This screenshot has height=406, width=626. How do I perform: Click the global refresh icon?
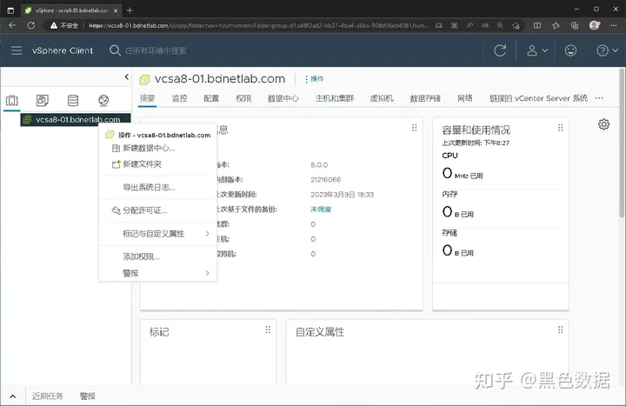click(500, 50)
